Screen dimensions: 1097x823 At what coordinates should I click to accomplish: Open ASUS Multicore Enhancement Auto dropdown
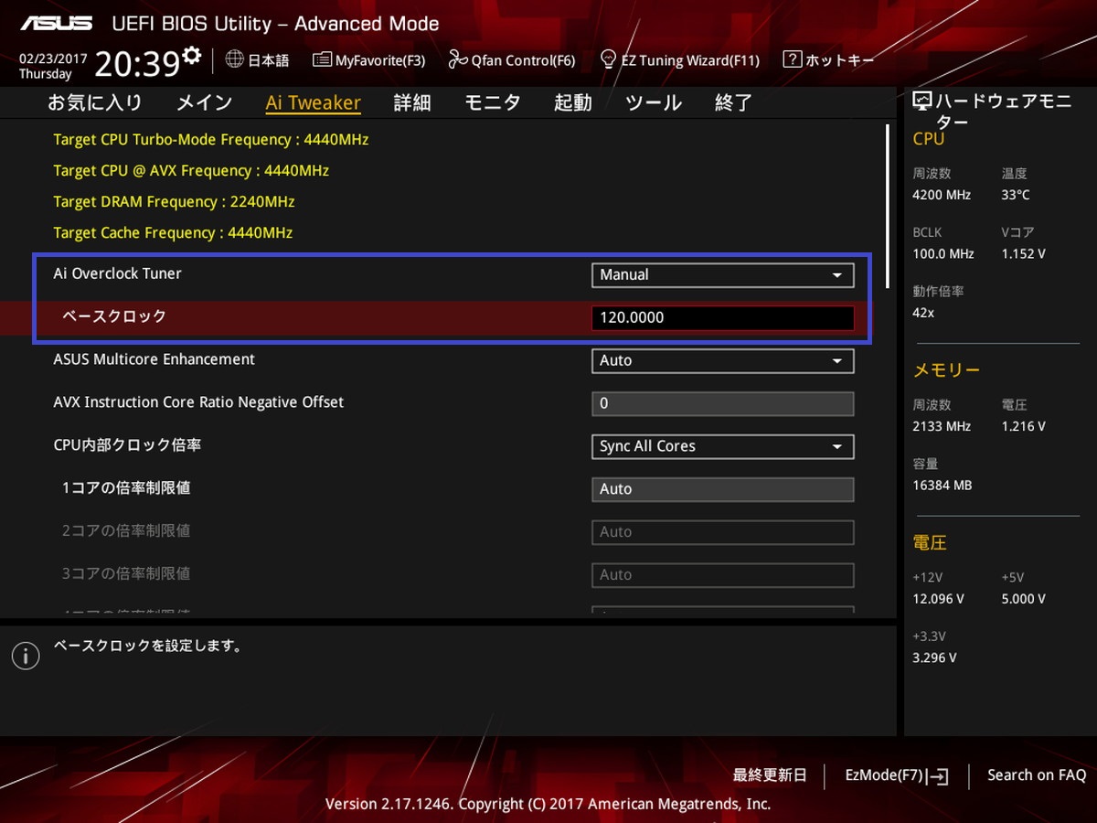[722, 360]
